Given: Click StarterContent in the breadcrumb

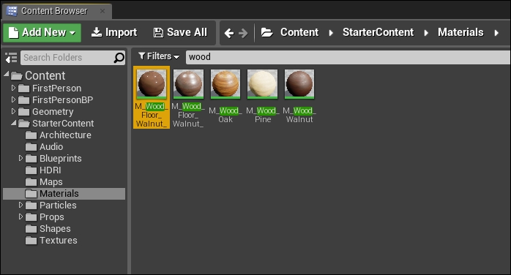Looking at the screenshot, I should 378,32.
